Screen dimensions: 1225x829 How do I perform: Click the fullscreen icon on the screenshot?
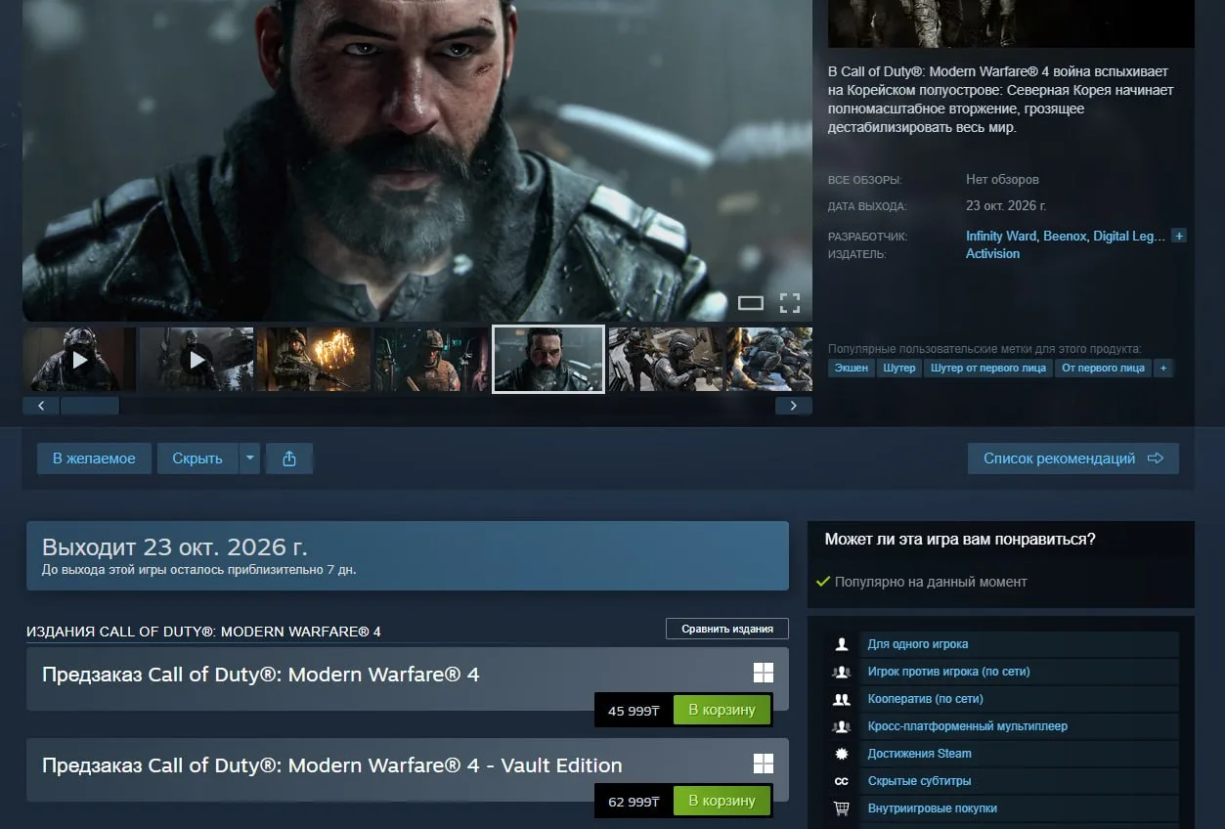pyautogui.click(x=790, y=303)
